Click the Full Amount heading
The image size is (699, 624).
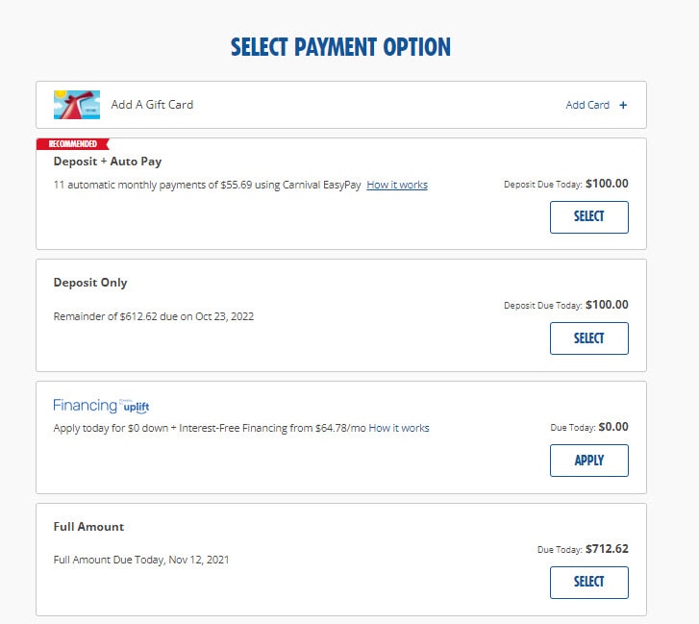tap(88, 527)
